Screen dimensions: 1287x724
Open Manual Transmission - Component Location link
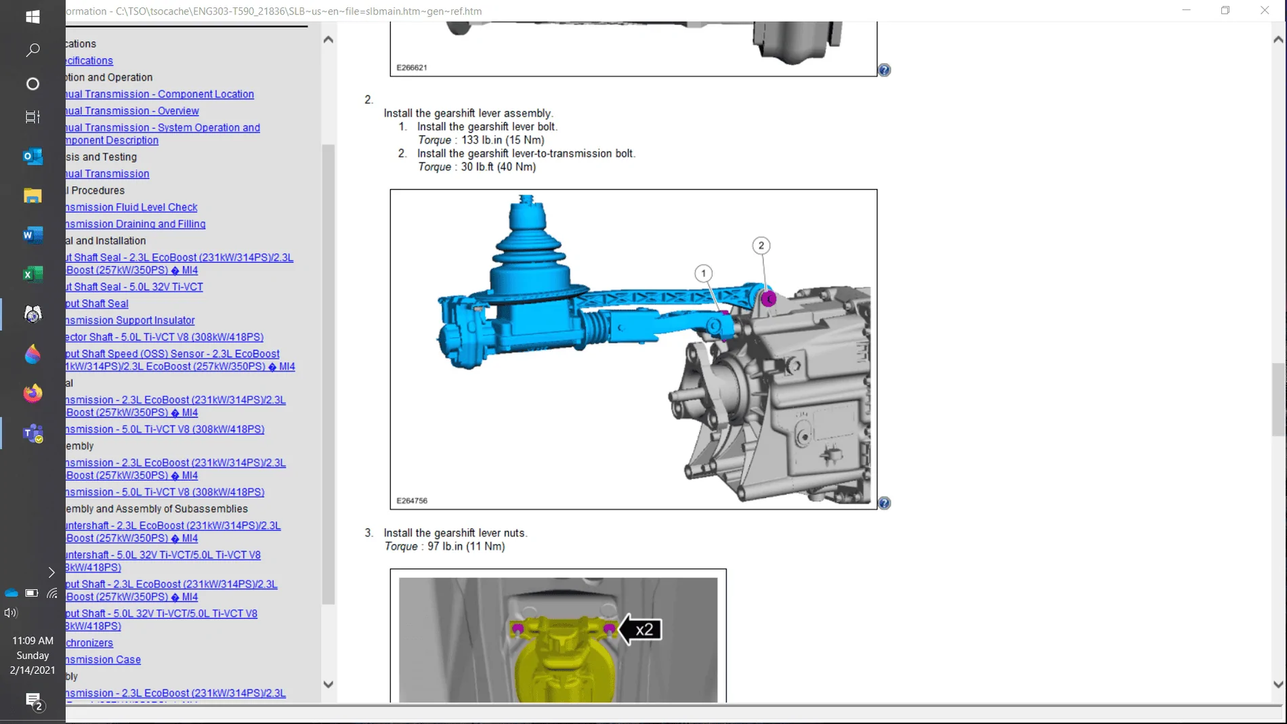click(x=160, y=94)
